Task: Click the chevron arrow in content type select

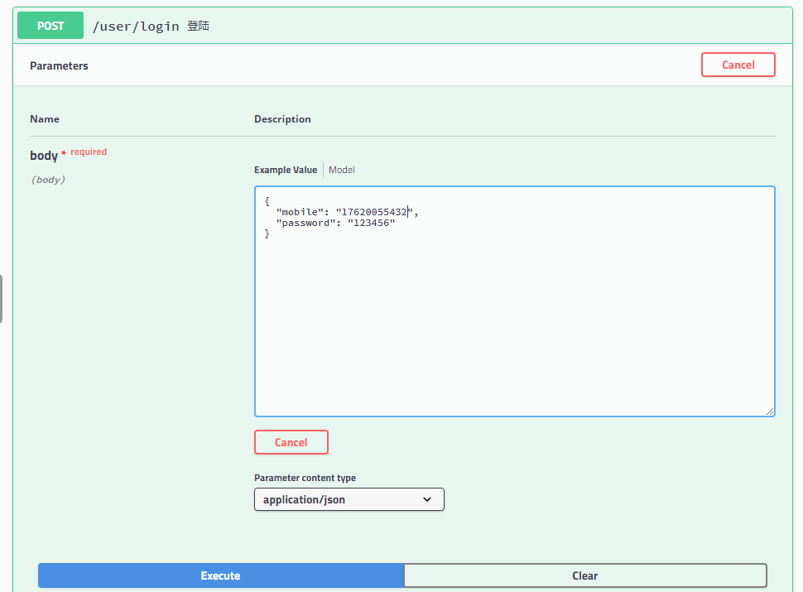Action: tap(427, 499)
